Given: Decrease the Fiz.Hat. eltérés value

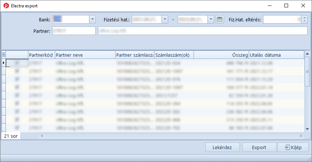Looking at the screenshot, I should pos(304,21).
